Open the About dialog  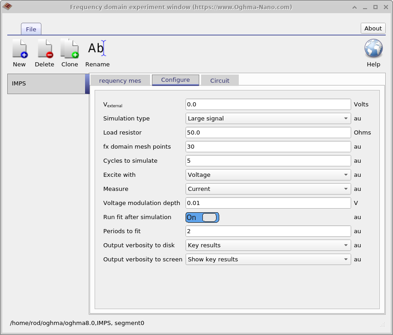[373, 28]
